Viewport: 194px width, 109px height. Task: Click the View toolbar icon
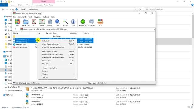click(x=42, y=23)
